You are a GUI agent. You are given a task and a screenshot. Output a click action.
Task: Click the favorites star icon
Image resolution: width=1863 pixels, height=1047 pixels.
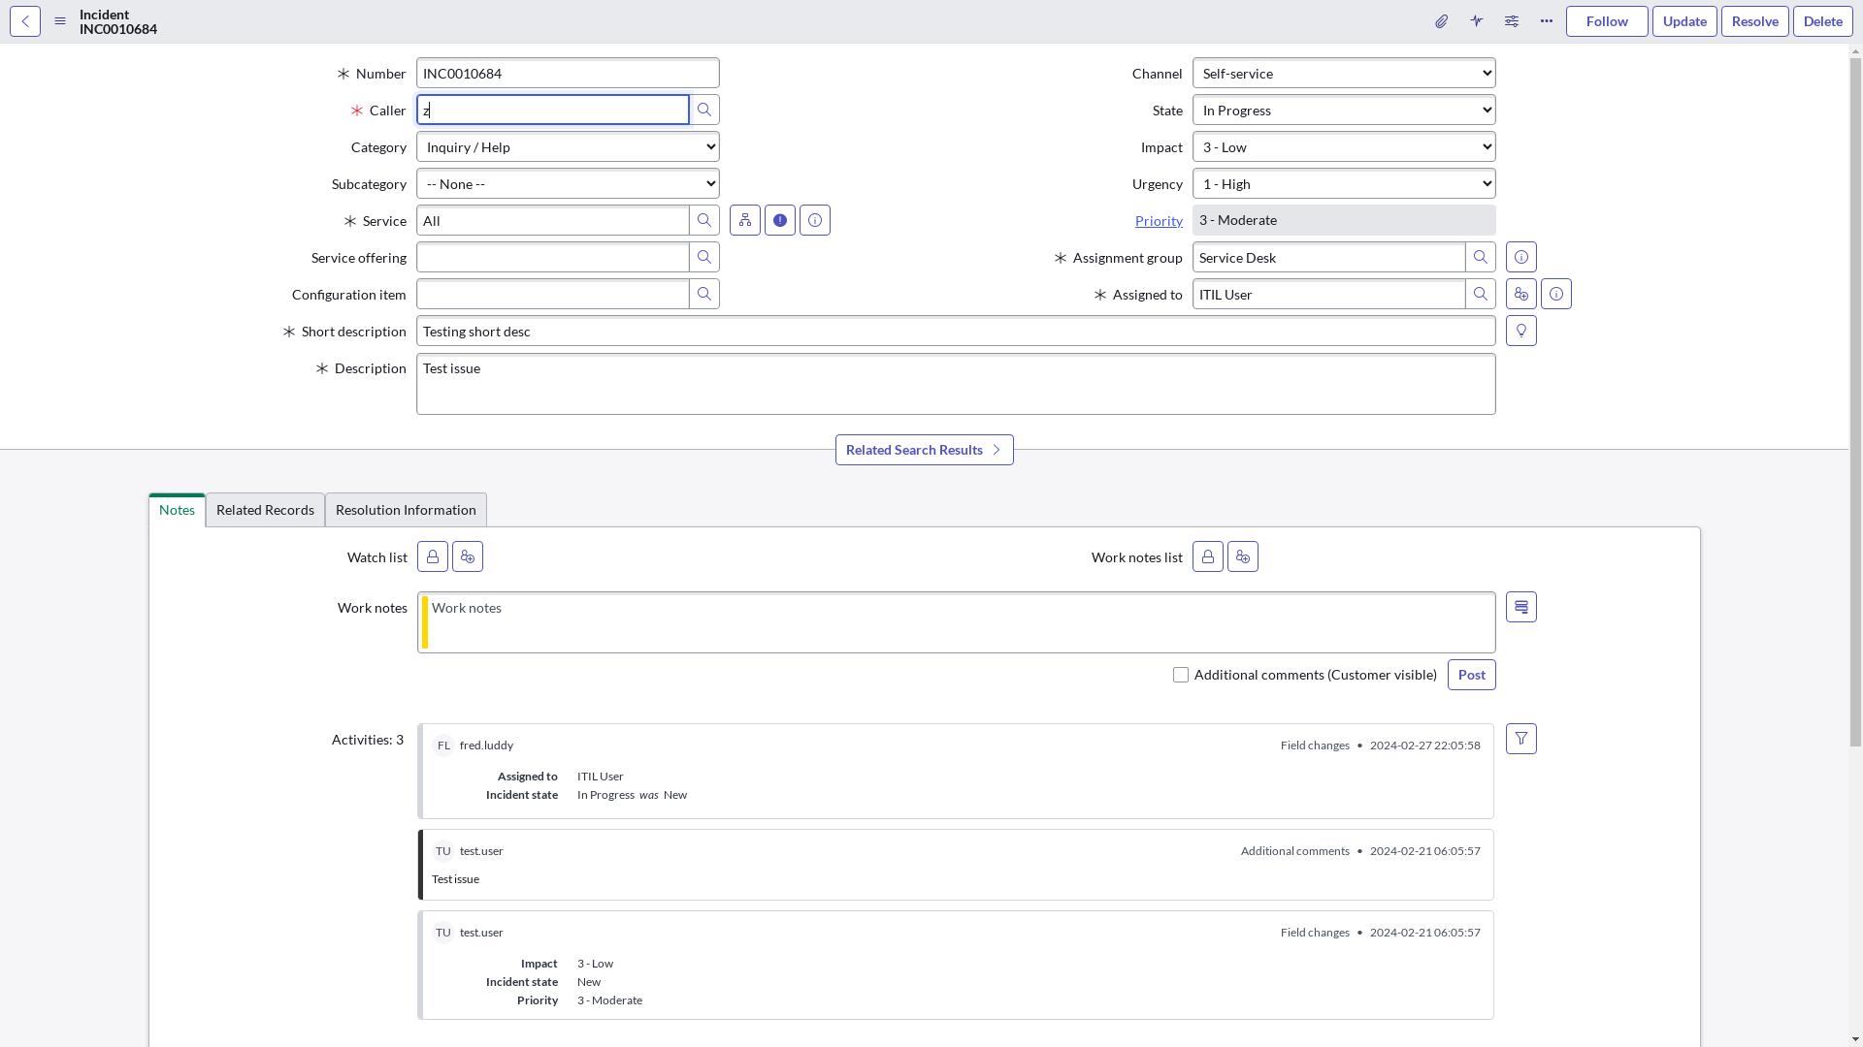point(1477,20)
